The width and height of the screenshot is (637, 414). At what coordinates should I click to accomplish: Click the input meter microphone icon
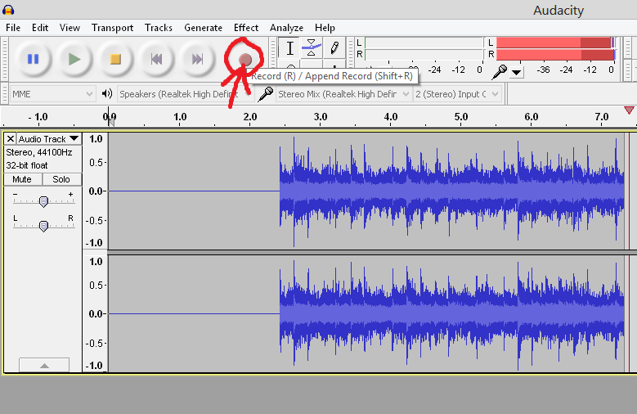(500, 72)
